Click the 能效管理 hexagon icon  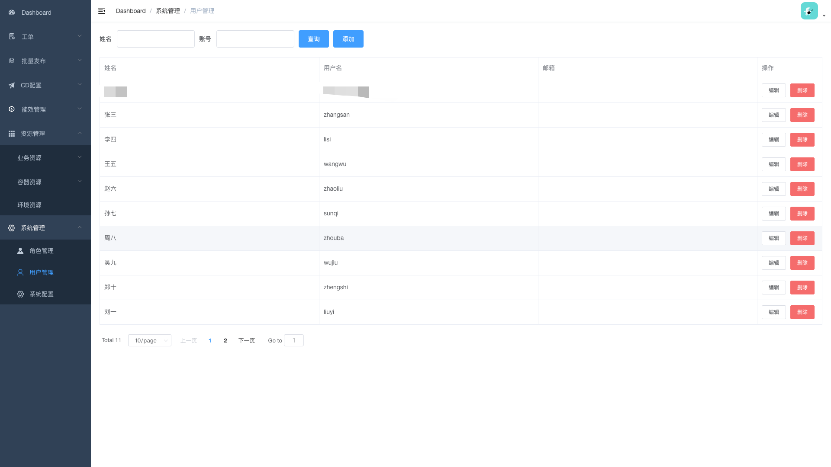(12, 109)
